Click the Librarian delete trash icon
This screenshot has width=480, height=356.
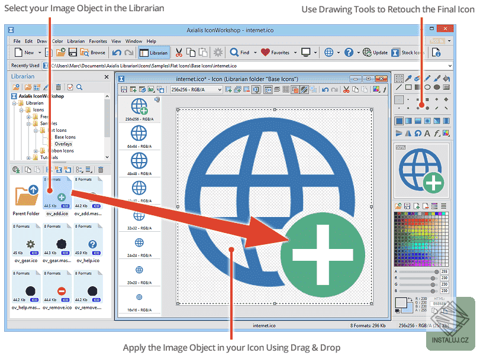point(59,87)
